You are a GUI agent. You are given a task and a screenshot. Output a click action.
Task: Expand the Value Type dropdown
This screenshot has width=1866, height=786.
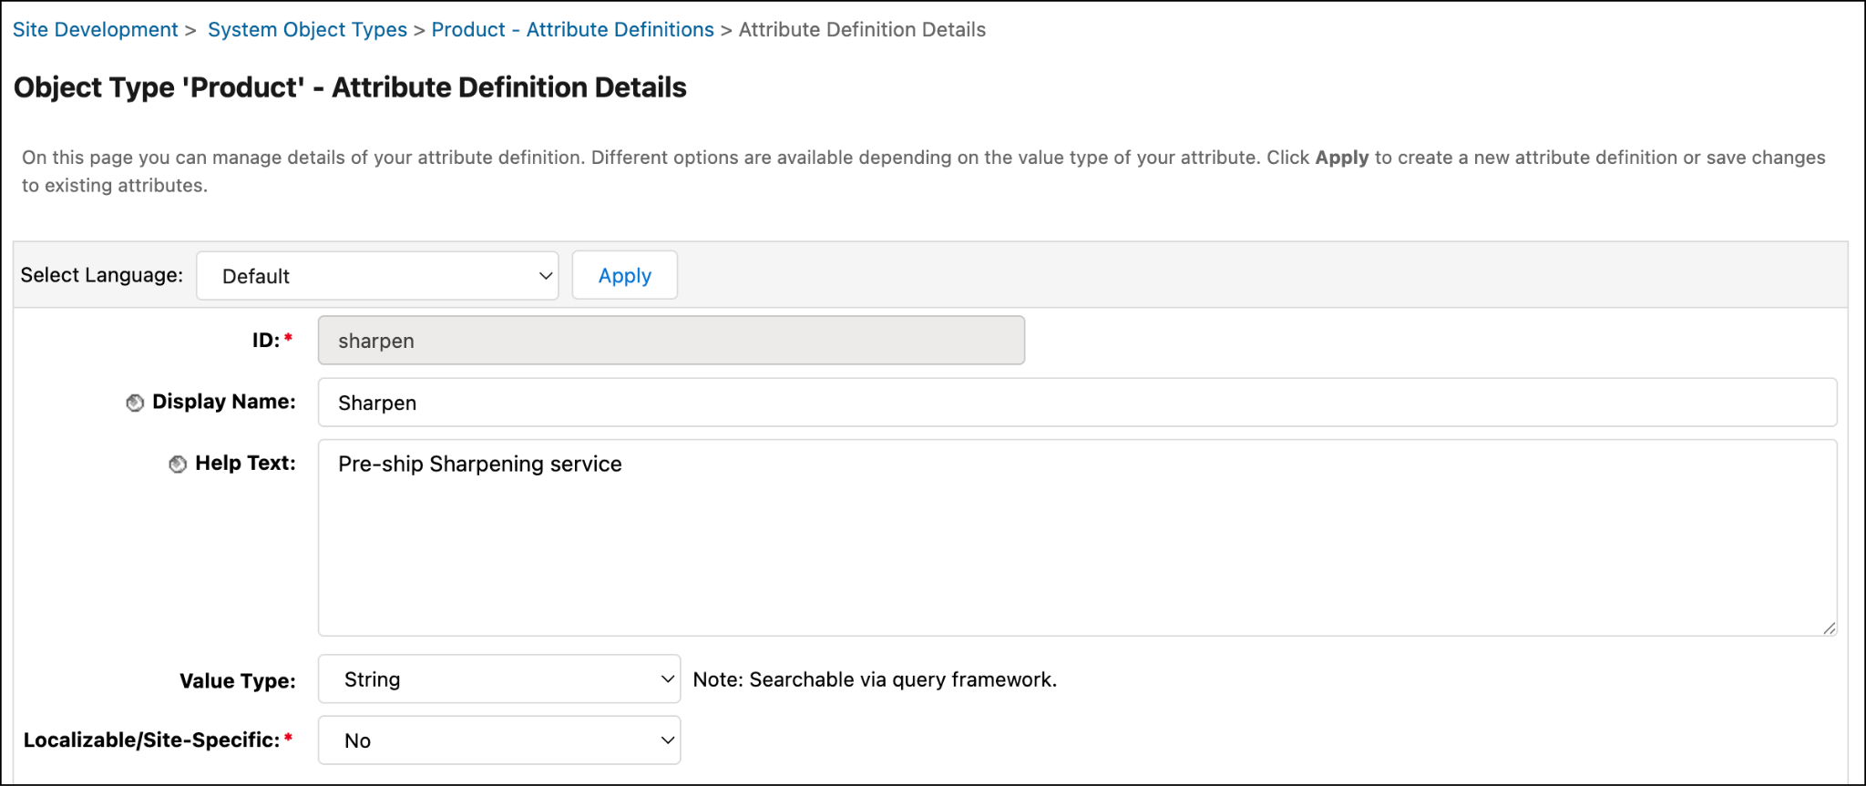click(x=498, y=679)
